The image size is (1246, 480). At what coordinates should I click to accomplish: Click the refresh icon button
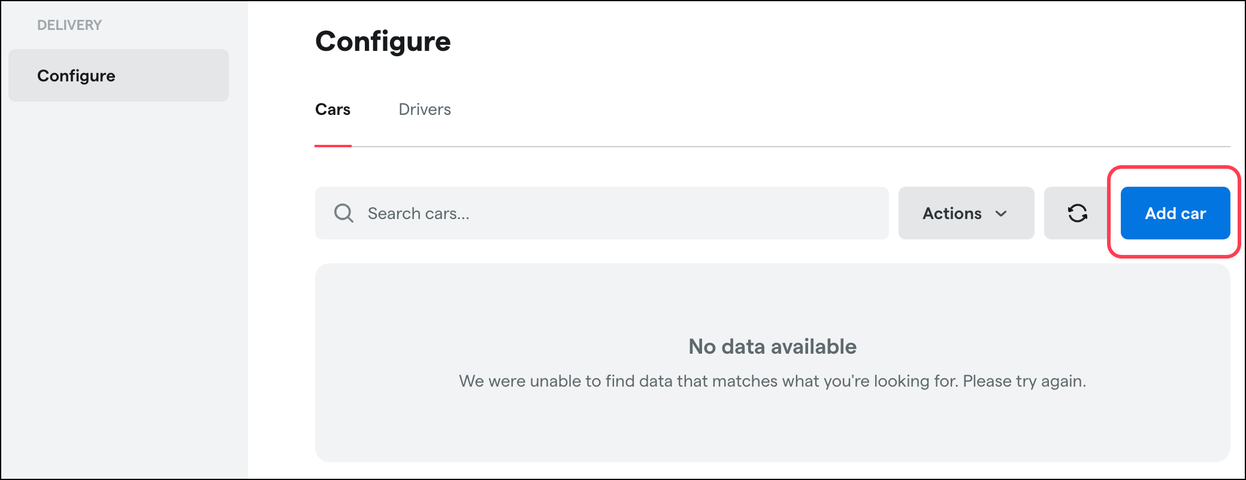coord(1077,213)
